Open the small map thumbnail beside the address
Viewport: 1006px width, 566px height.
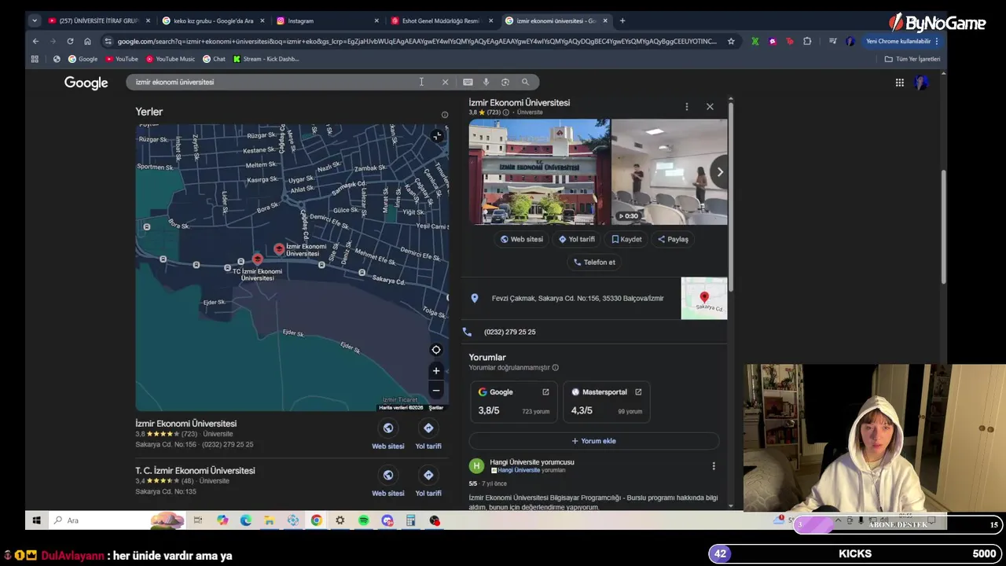[x=704, y=298]
